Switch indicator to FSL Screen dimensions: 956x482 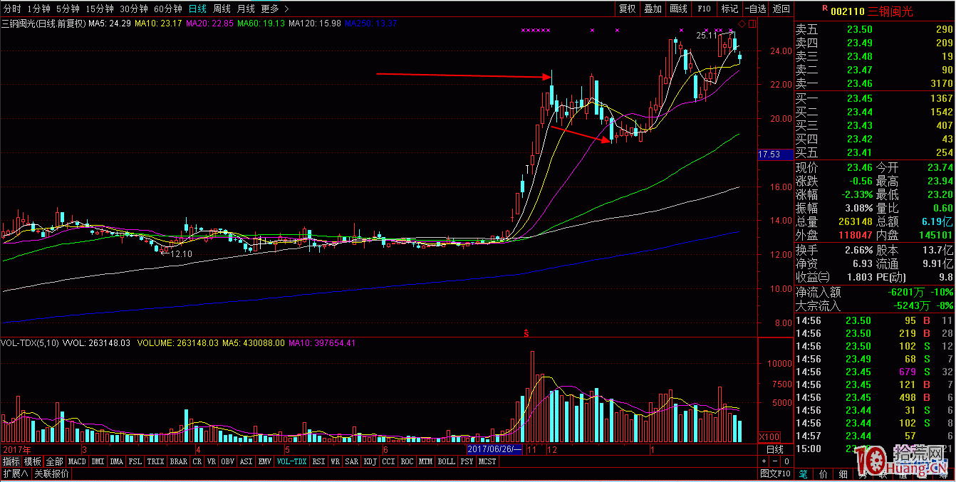tap(135, 461)
